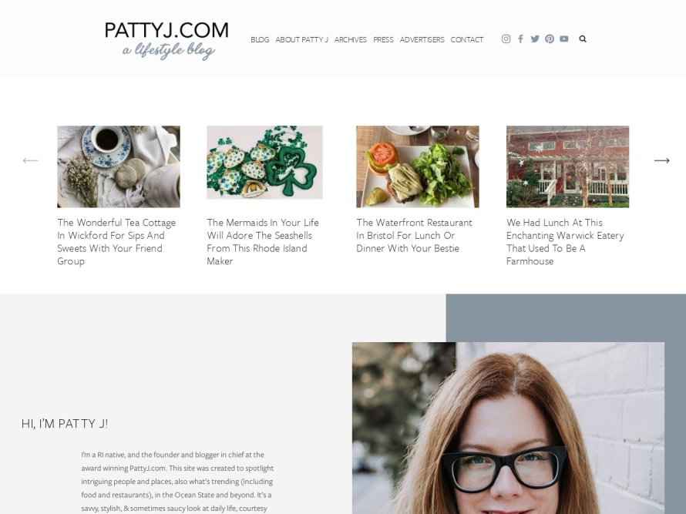The image size is (686, 514).
Task: Open the Mermaids seashells article title
Action: [263, 242]
